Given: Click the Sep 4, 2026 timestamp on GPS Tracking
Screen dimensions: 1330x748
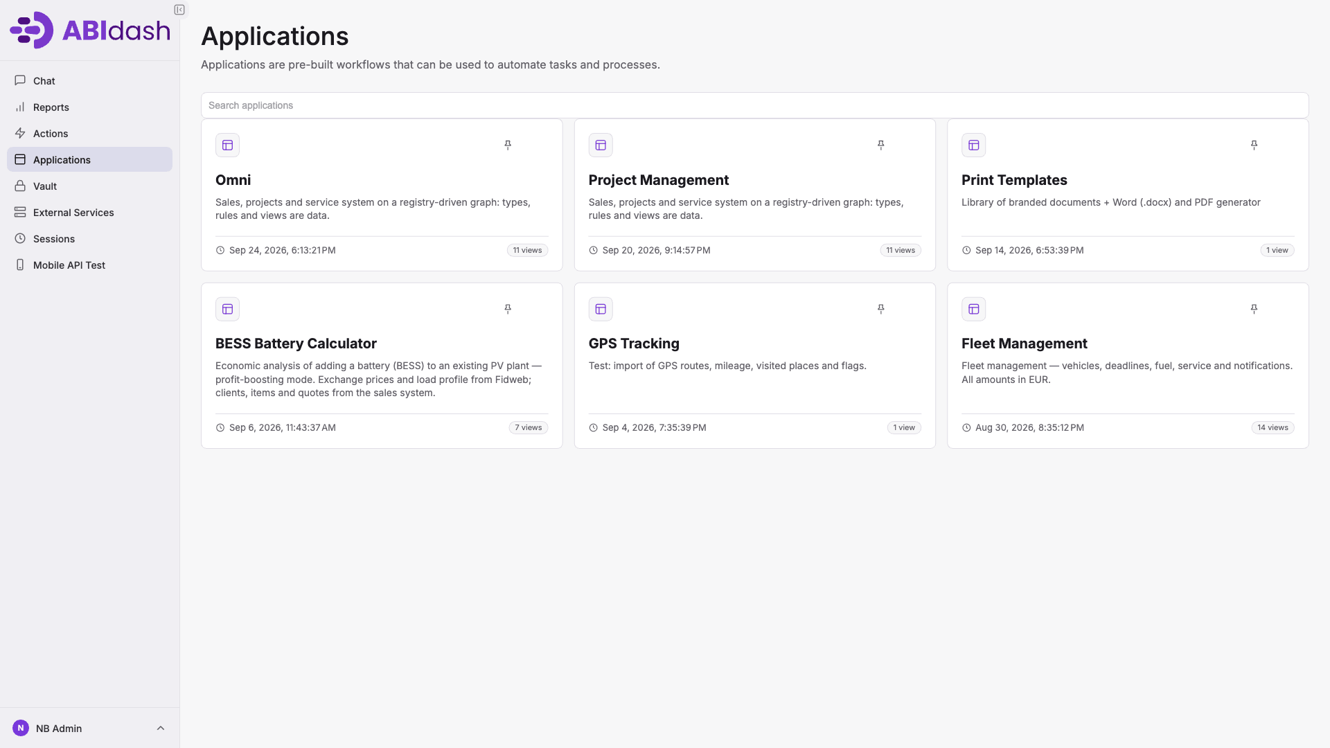Looking at the screenshot, I should [x=654, y=427].
